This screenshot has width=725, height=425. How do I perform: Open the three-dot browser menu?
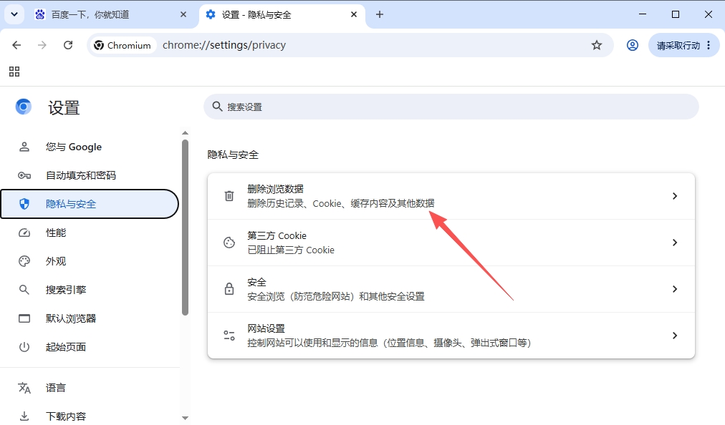coord(709,45)
